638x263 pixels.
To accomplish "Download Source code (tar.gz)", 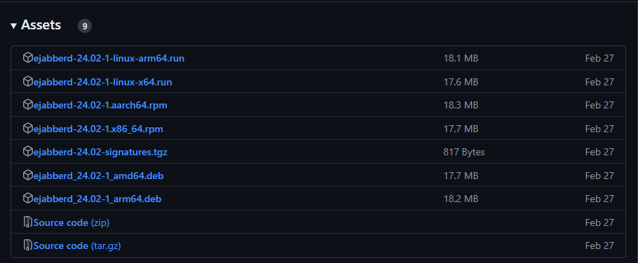I will click(x=77, y=246).
